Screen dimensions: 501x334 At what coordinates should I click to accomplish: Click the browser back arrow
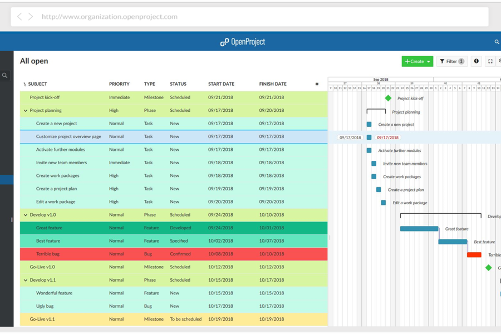(x=19, y=17)
